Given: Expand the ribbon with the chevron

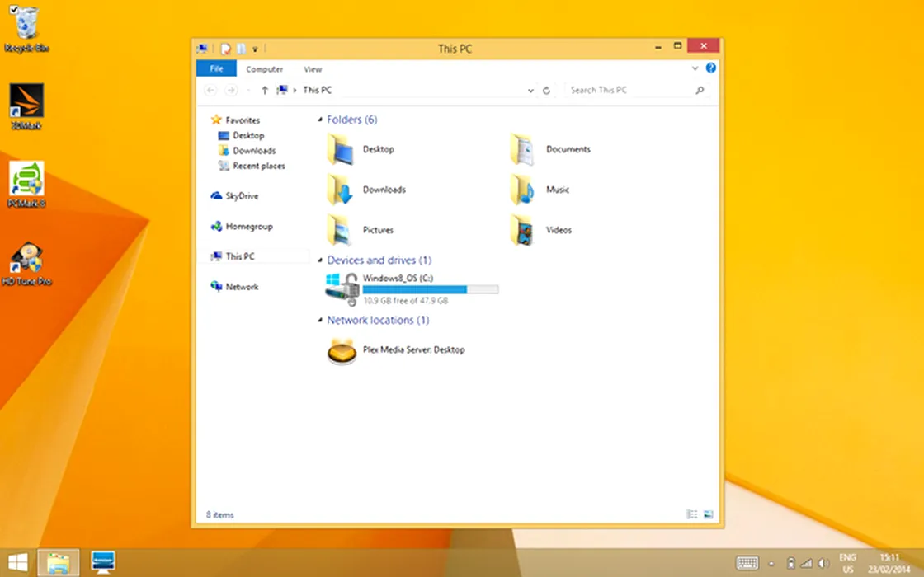Looking at the screenshot, I should tap(696, 68).
